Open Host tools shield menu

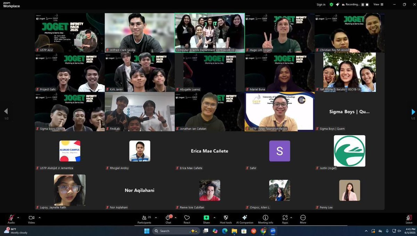(x=226, y=219)
